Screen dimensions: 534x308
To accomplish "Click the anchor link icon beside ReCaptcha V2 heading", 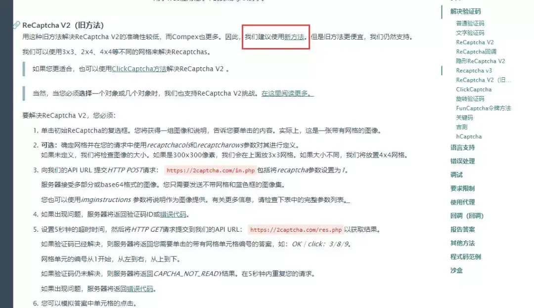I will [x=16, y=25].
